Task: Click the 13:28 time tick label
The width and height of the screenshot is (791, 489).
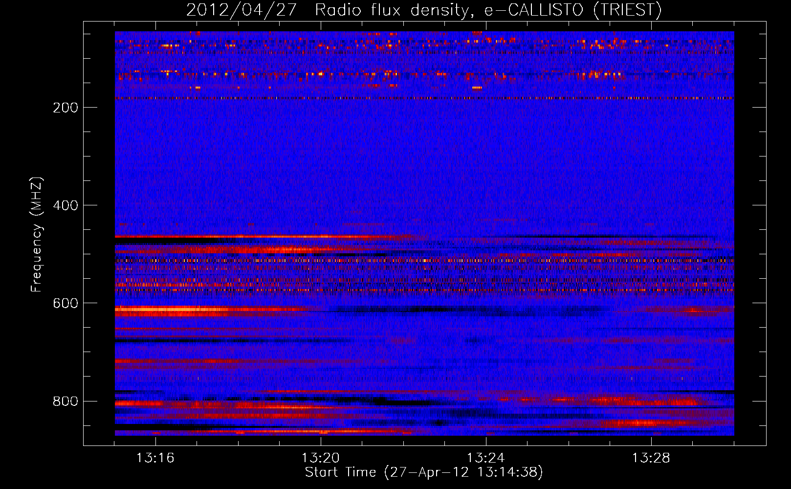Action: (x=651, y=458)
